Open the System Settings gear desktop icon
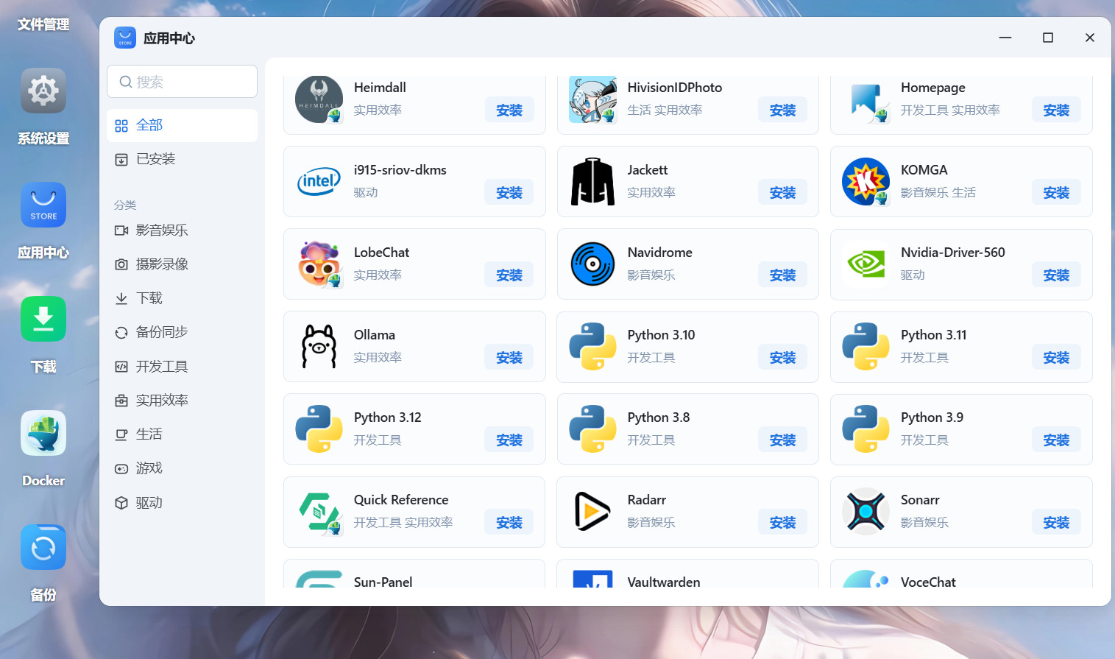1115x659 pixels. point(43,91)
